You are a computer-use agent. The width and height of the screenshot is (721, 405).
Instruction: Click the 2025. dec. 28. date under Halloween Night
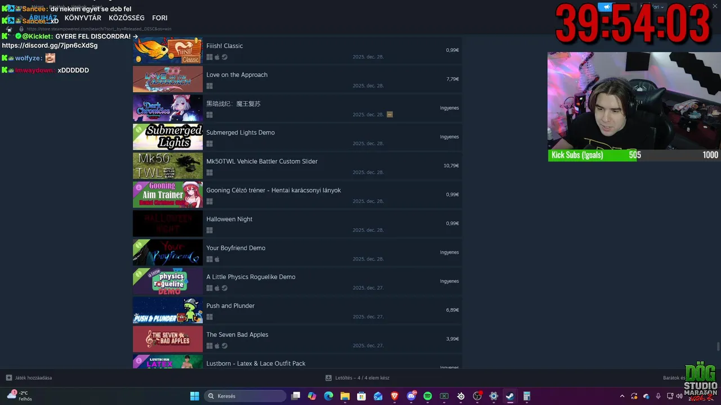tap(368, 230)
